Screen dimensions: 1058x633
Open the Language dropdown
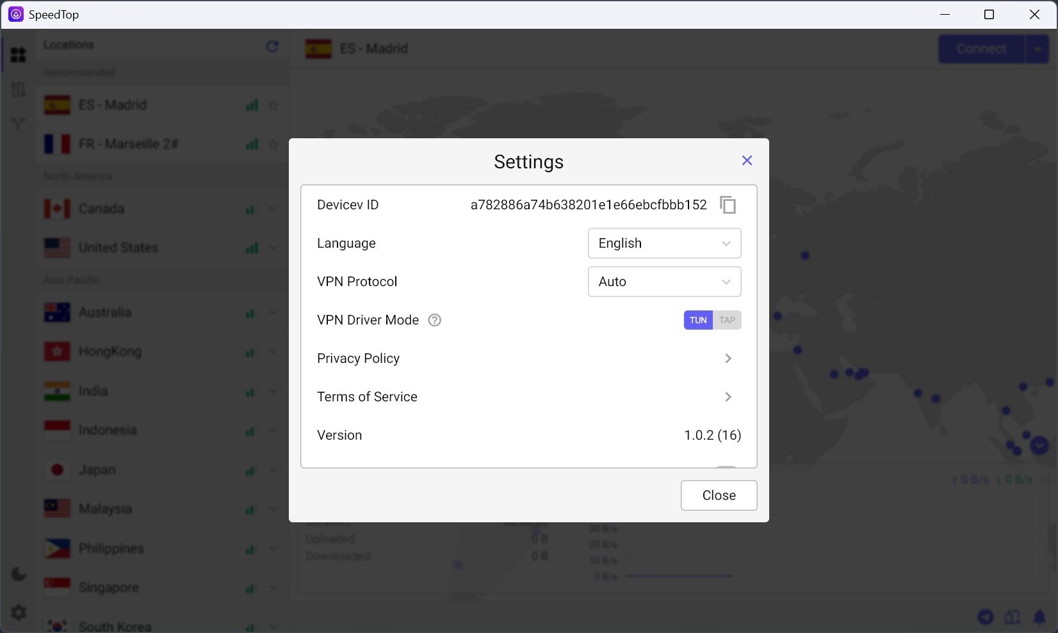pyautogui.click(x=664, y=243)
